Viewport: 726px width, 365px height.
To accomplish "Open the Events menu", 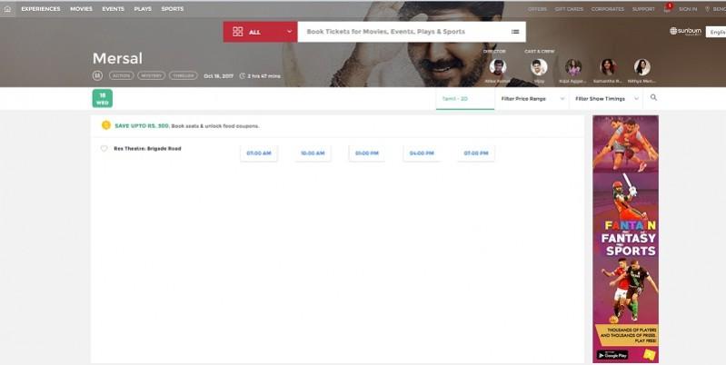I will pyautogui.click(x=113, y=9).
